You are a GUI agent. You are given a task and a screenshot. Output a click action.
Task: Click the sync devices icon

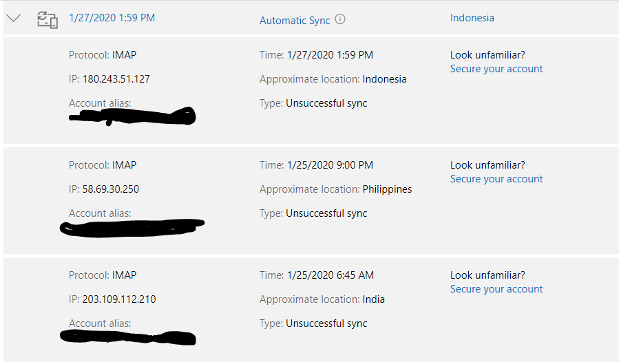[x=48, y=20]
